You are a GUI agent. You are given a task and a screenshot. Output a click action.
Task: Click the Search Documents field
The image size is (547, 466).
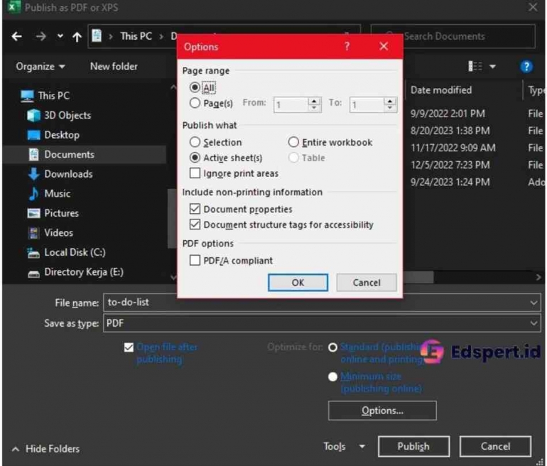coord(453,36)
